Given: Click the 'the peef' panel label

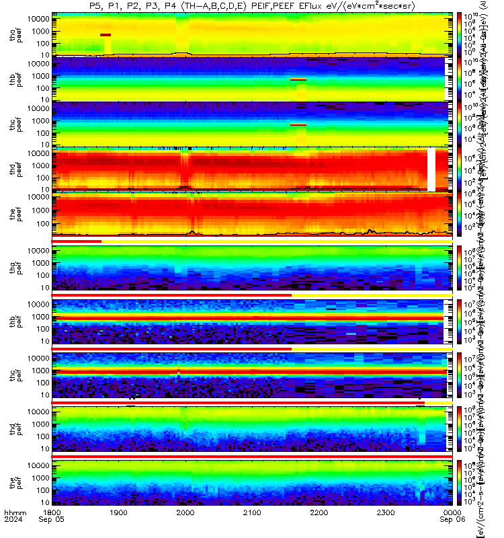Looking at the screenshot, I should (x=15, y=214).
